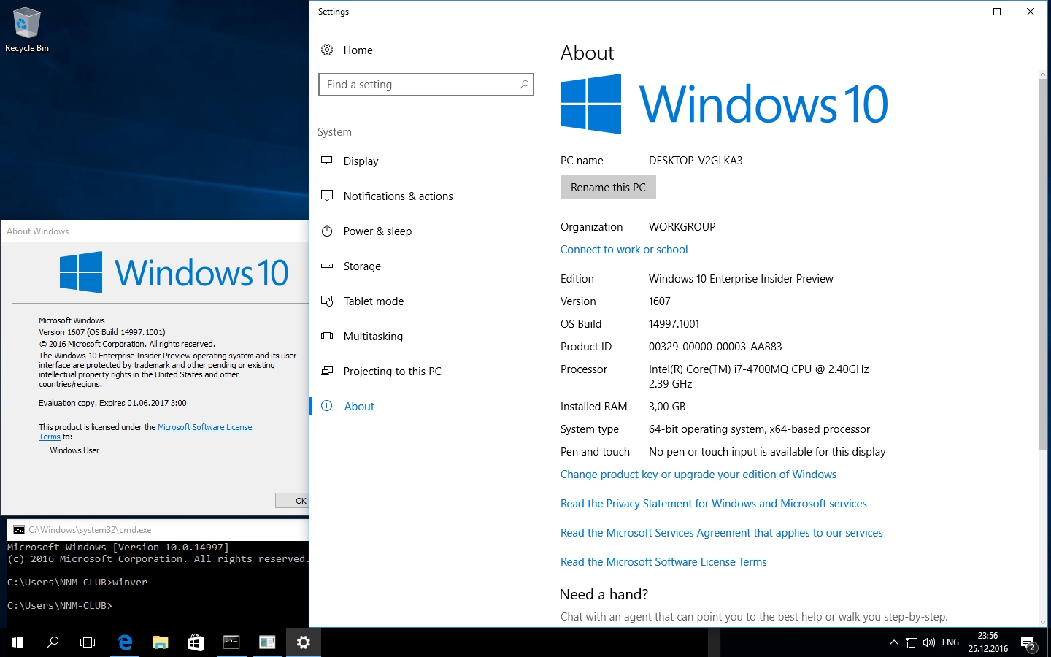The height and width of the screenshot is (657, 1051).
Task: Click the Power & sleep icon
Action: (x=327, y=231)
